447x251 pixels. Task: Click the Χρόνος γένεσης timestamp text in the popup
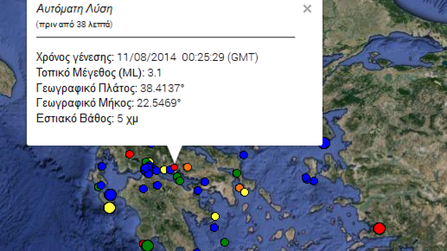coord(147,57)
